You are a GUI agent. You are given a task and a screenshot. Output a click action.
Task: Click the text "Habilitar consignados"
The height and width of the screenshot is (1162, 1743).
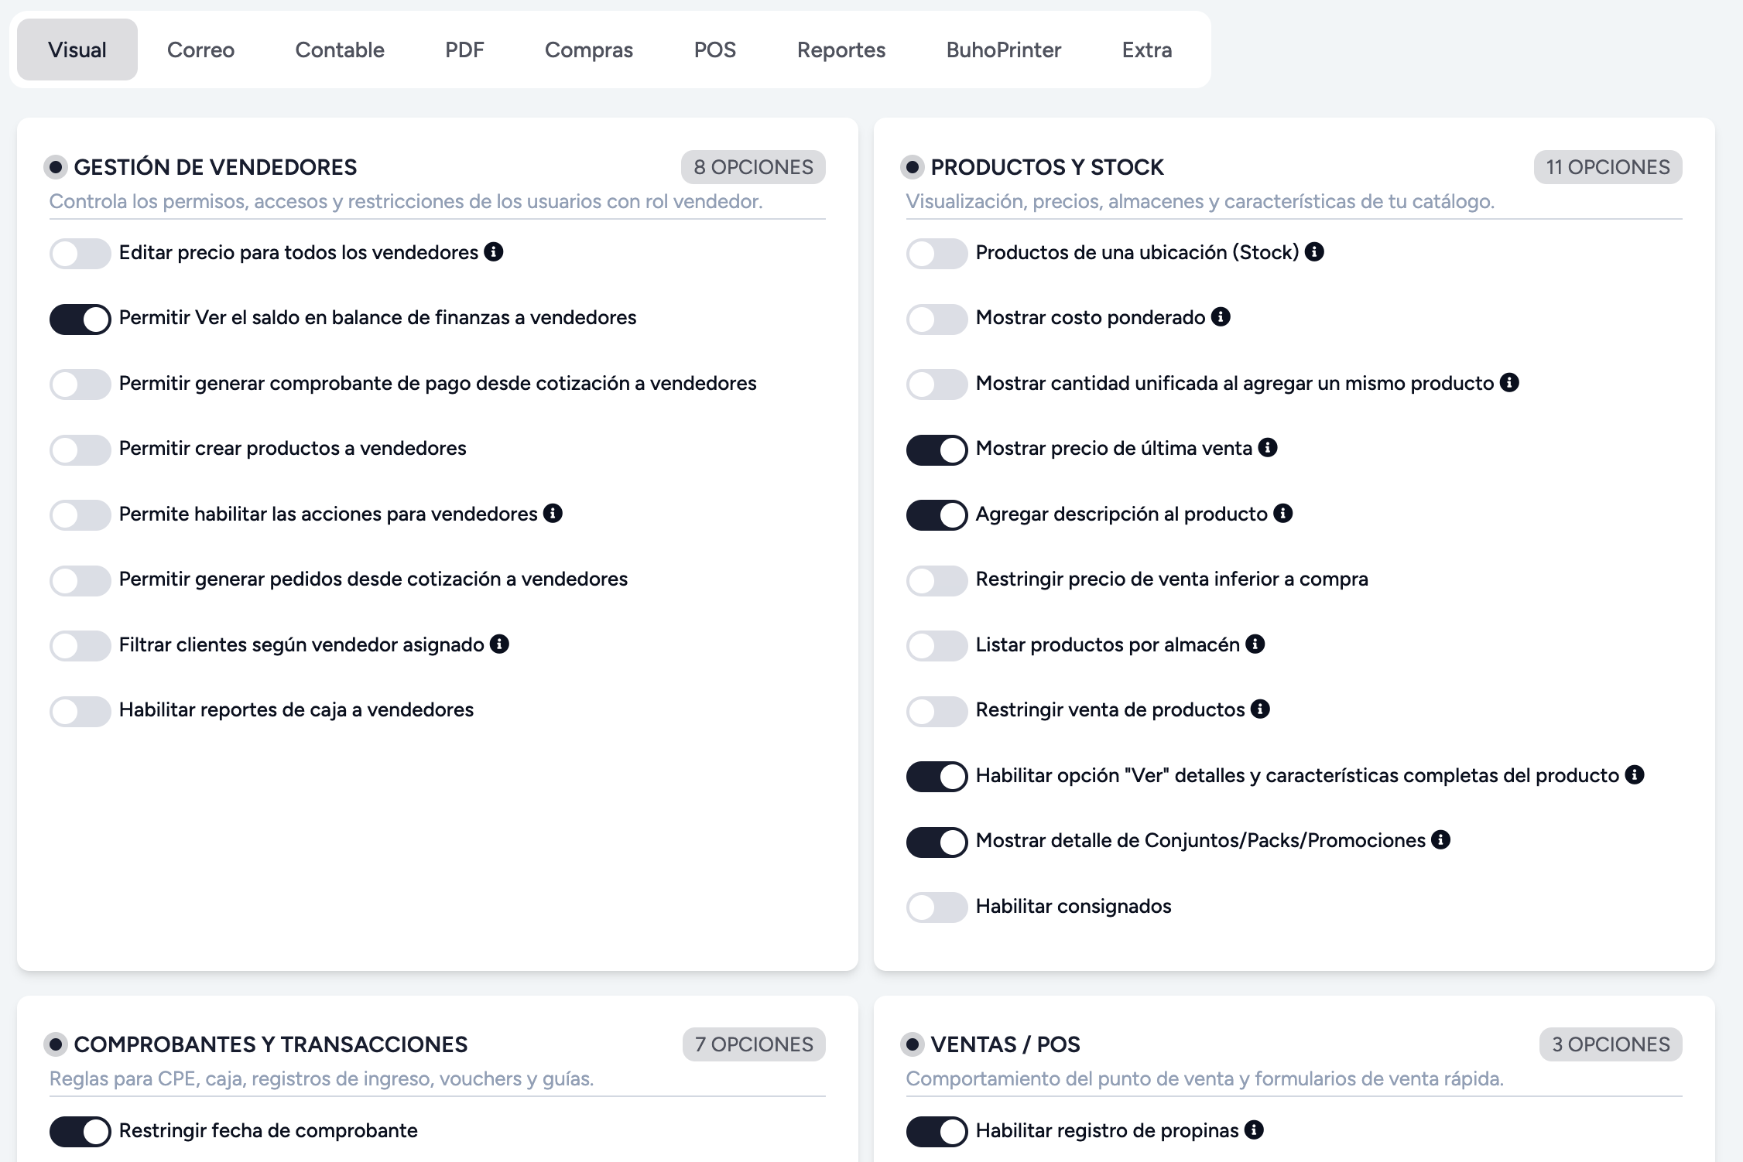pyautogui.click(x=1074, y=906)
